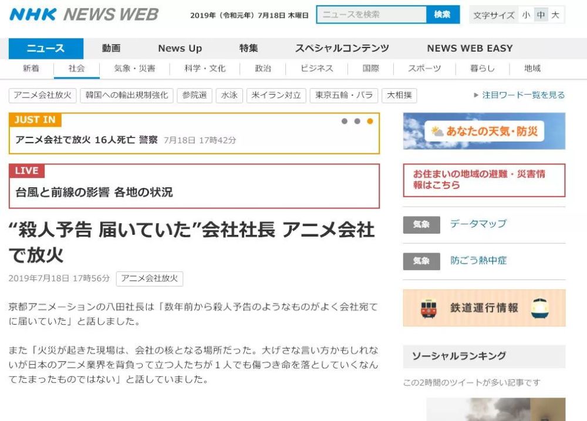The height and width of the screenshot is (421, 587).
Task: Select the 科学・文化 category
Action: point(205,69)
